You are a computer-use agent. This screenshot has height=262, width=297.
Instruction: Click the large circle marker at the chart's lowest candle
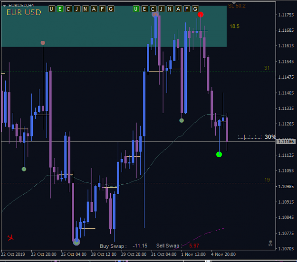(77, 242)
